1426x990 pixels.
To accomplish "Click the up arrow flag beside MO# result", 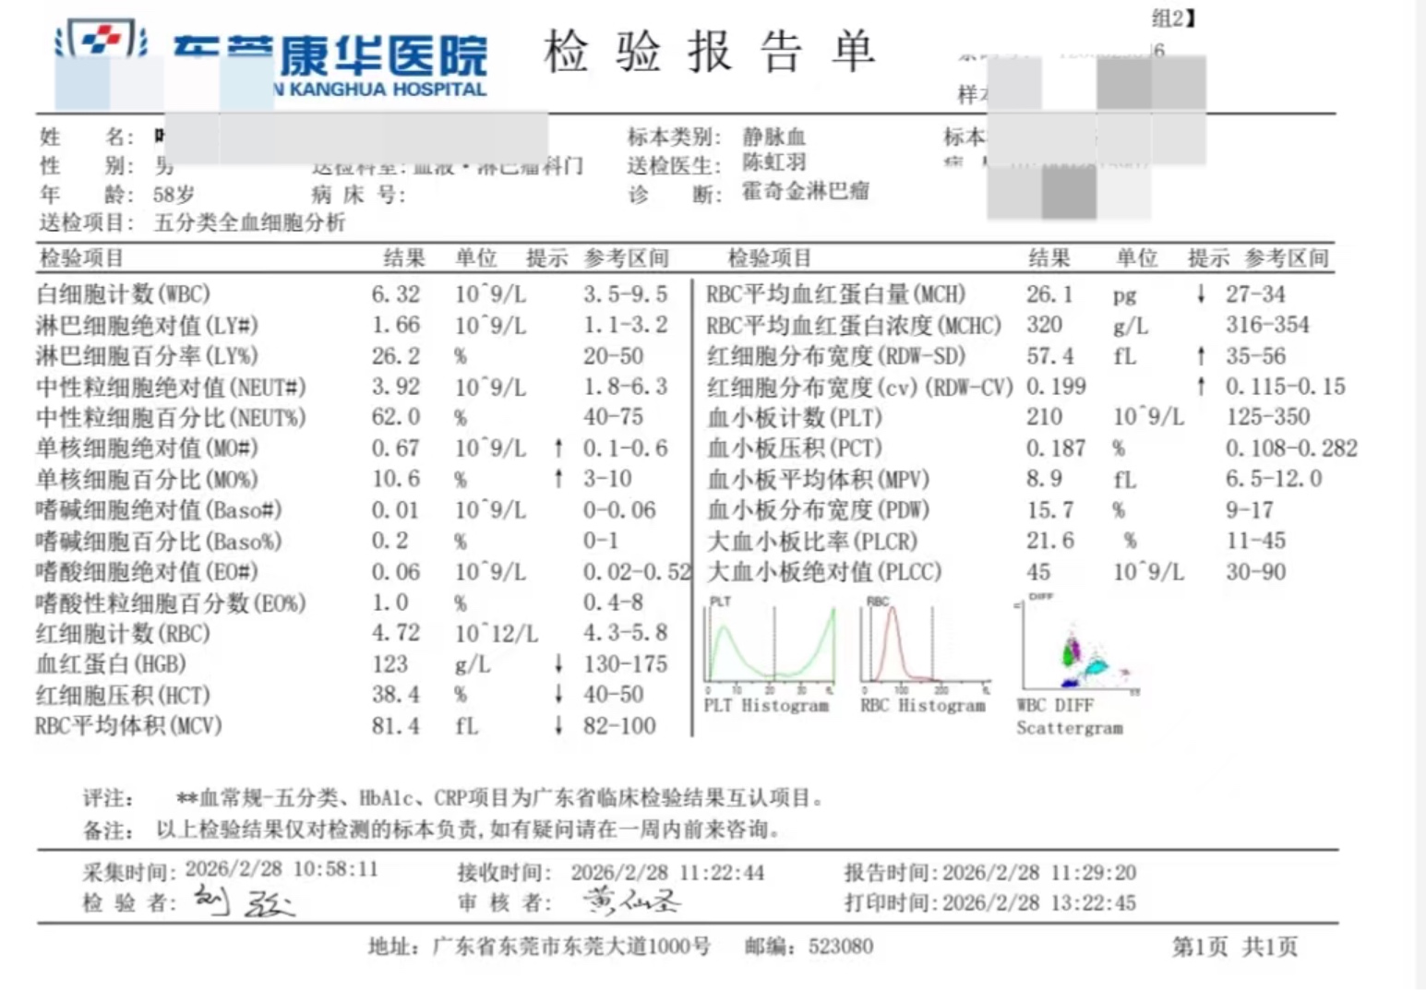I will (x=558, y=448).
